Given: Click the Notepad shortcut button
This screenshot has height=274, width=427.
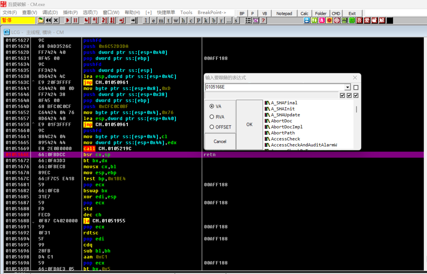Looking at the screenshot, I should pos(284,14).
